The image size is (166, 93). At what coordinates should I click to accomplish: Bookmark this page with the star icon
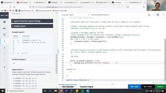tap(128, 7)
